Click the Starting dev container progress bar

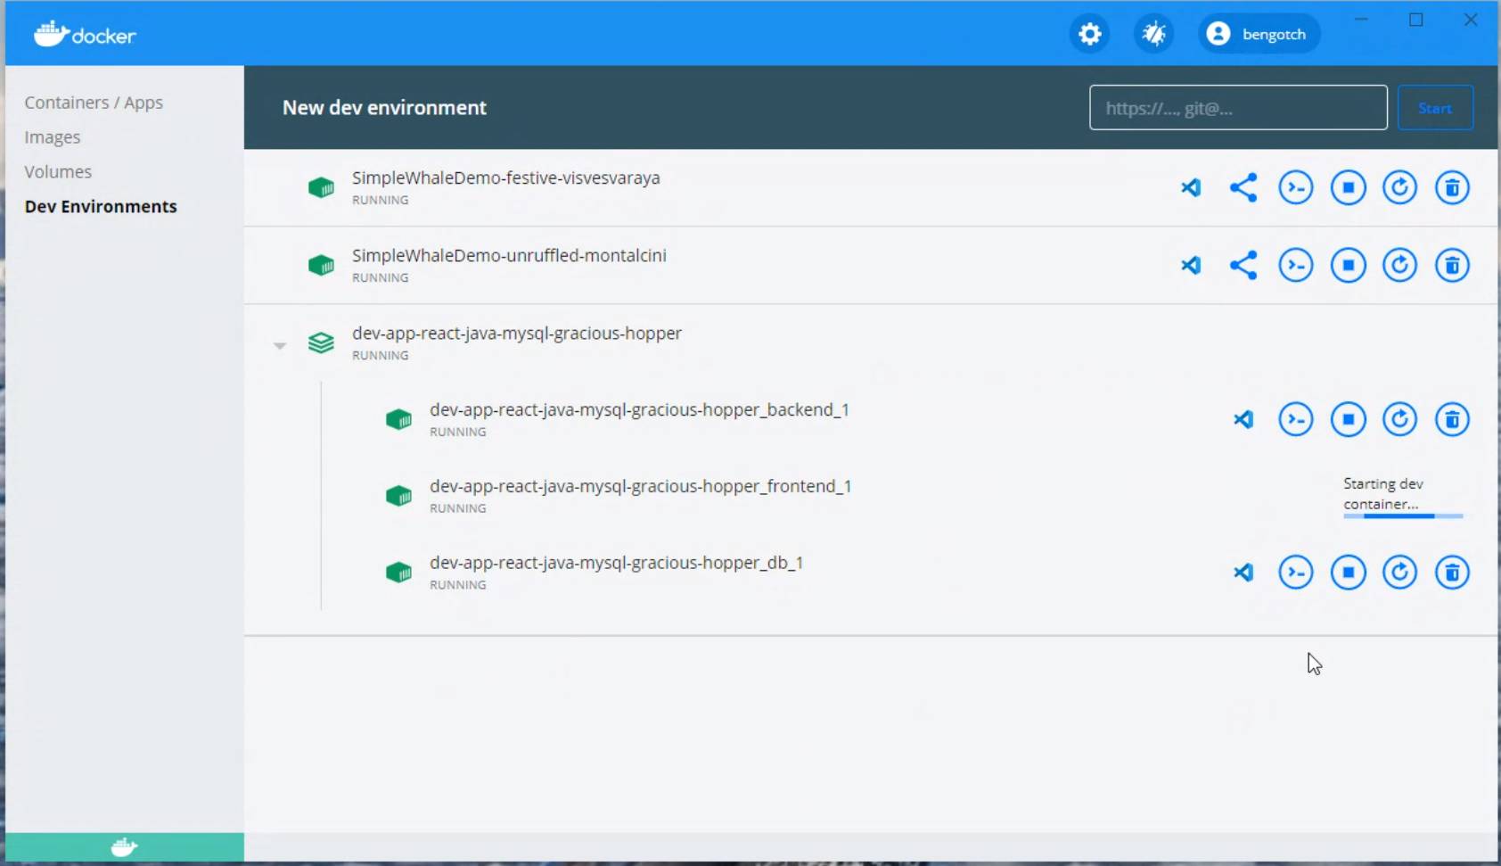[x=1402, y=515]
